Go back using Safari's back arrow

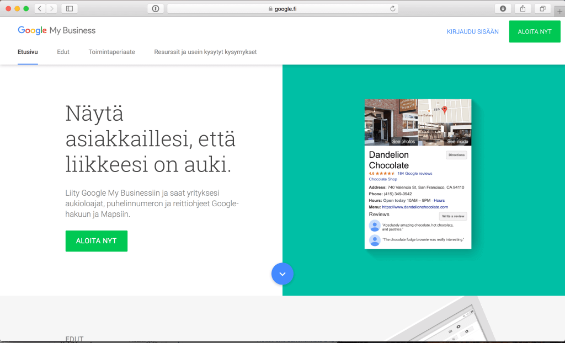coord(40,8)
